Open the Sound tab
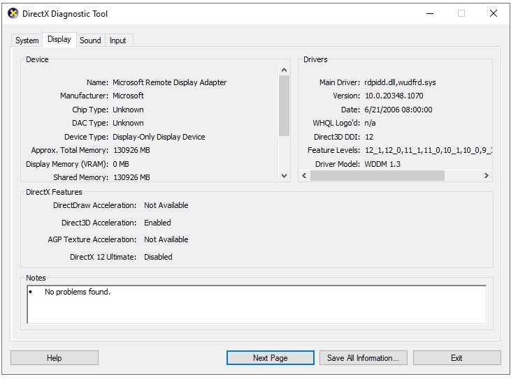511x379 pixels. [x=90, y=40]
